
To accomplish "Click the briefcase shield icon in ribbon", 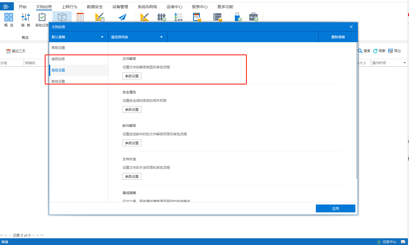I will 253,17.
